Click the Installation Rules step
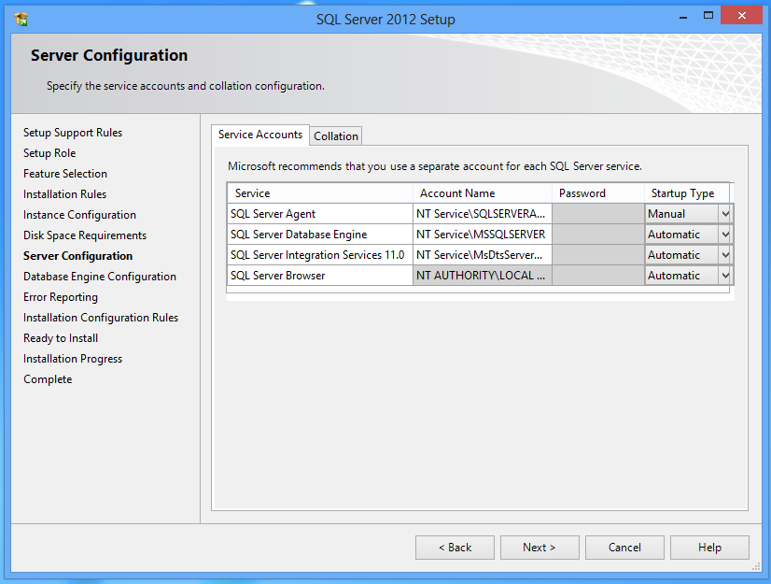Image resolution: width=771 pixels, height=584 pixels. pyautogui.click(x=65, y=194)
